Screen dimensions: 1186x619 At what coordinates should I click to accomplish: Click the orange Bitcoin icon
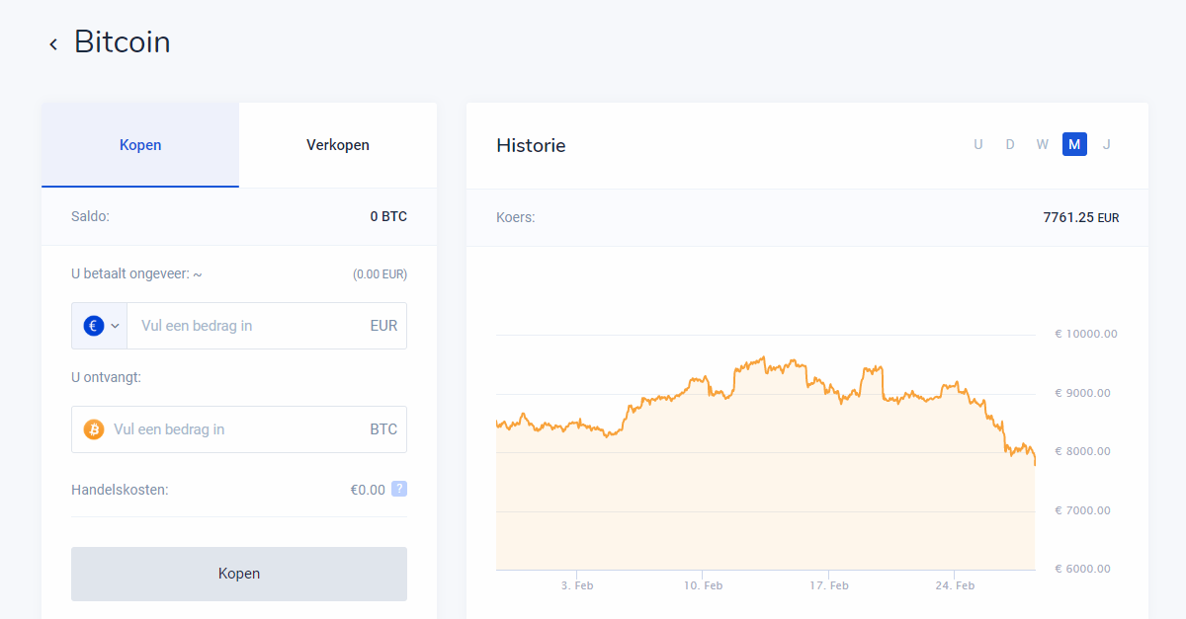pyautogui.click(x=94, y=429)
